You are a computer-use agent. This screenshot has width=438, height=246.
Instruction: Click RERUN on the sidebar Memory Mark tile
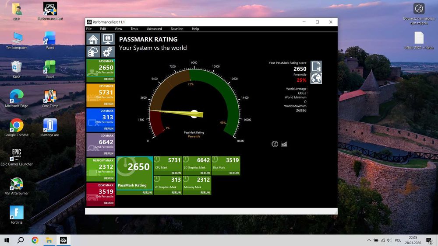tap(109, 178)
